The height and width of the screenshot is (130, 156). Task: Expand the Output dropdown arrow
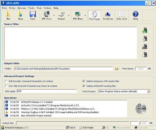coord(69,16)
